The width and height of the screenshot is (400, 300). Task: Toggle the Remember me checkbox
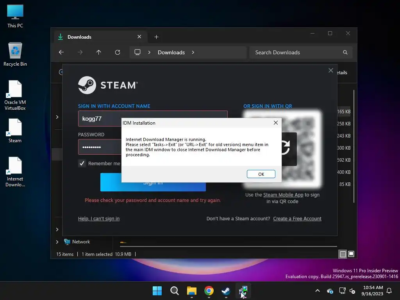[82, 164]
